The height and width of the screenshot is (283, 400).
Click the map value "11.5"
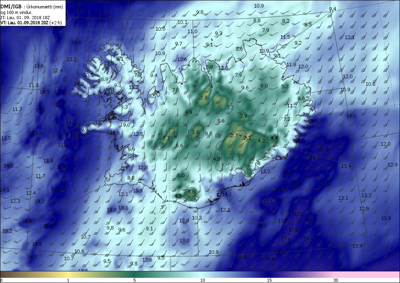[285, 37]
